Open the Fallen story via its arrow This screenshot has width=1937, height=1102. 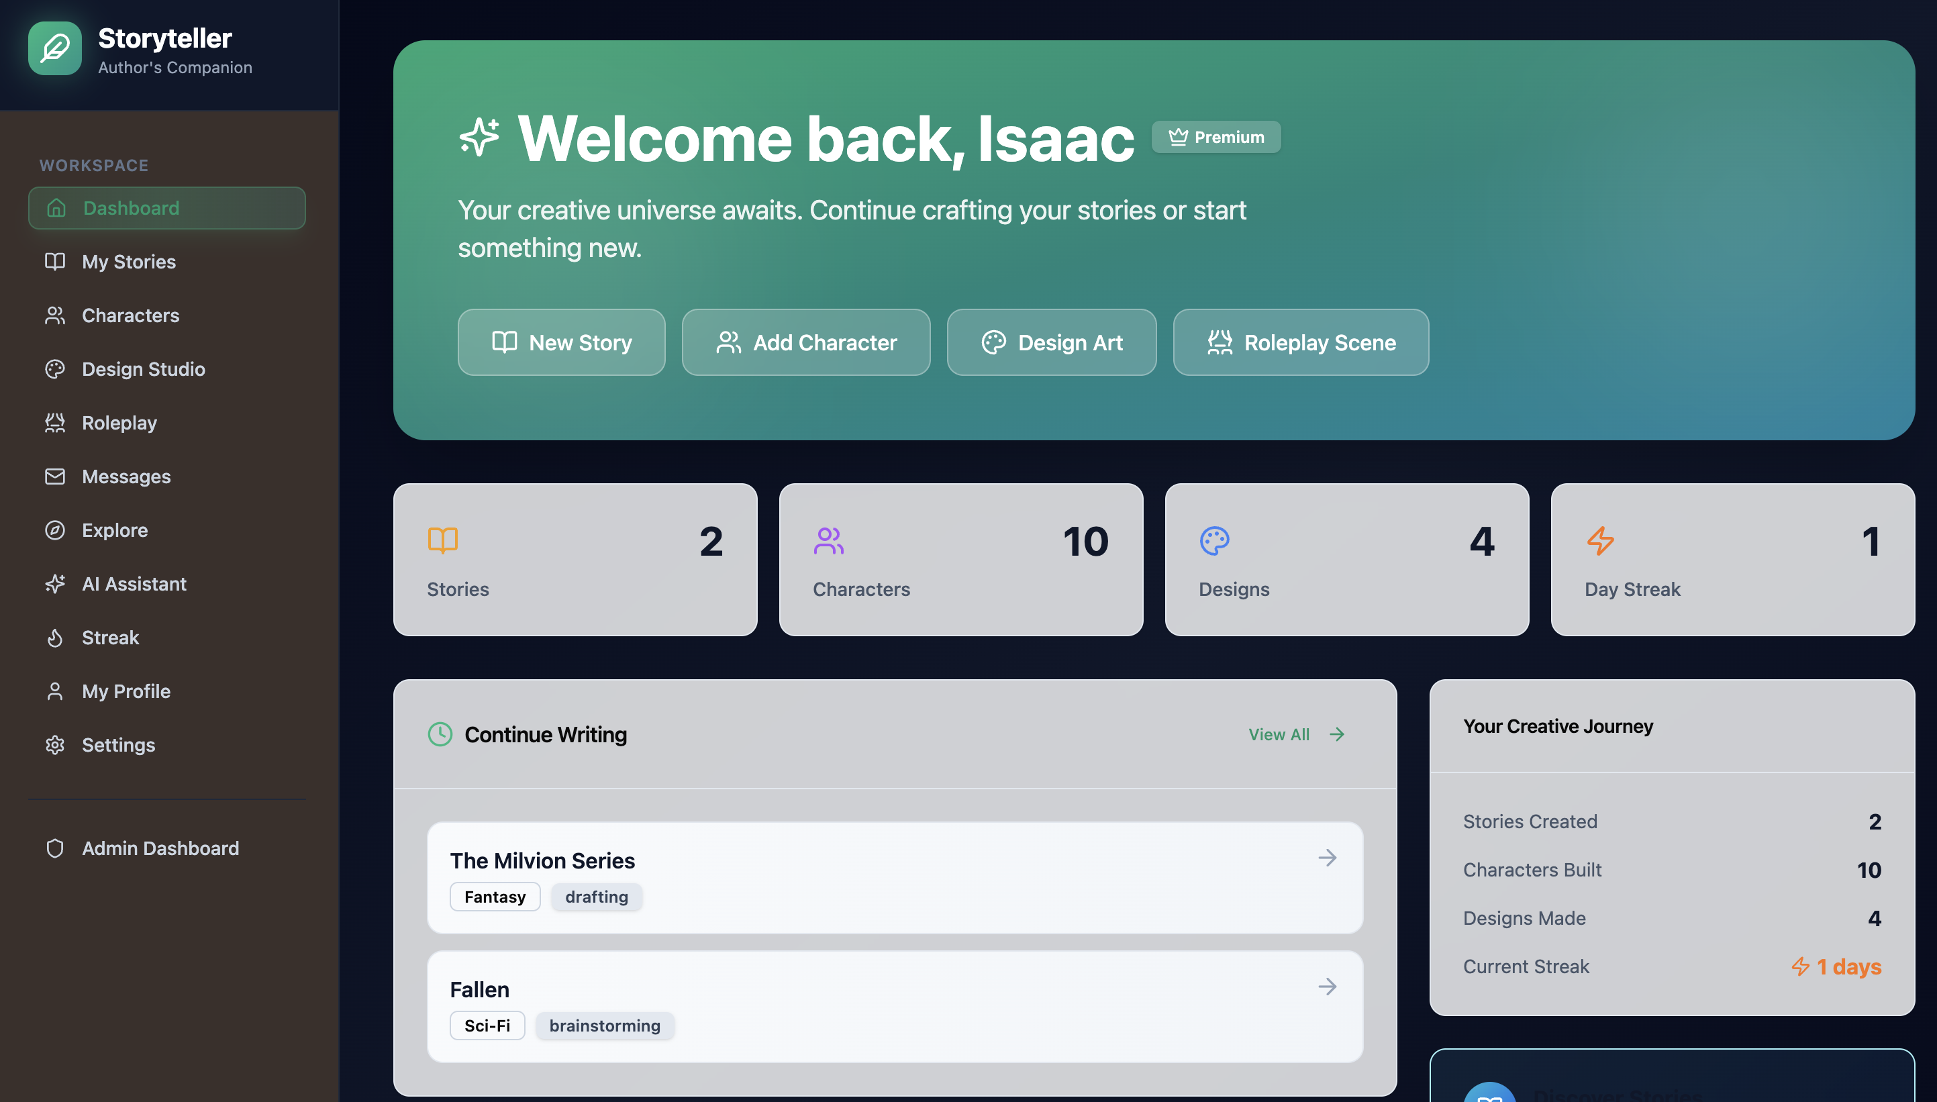point(1328,986)
